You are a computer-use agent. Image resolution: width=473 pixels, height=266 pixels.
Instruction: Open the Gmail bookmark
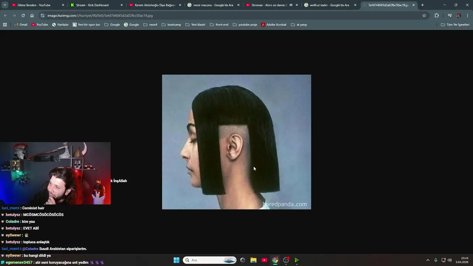[x=21, y=25]
